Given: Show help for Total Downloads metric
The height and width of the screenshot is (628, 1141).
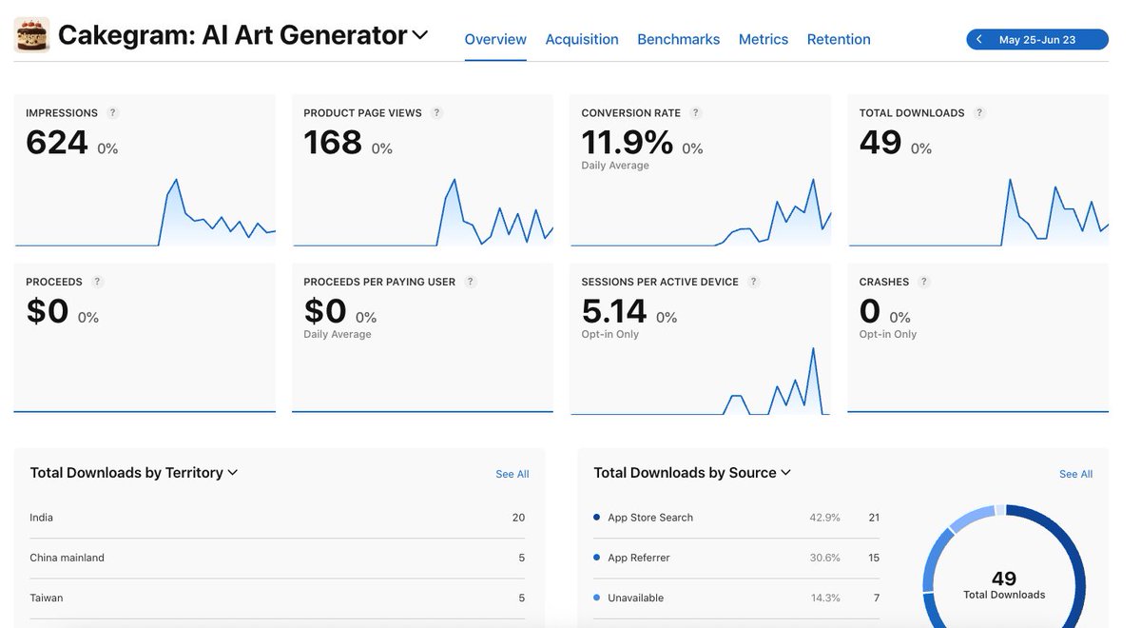Looking at the screenshot, I should [x=979, y=112].
